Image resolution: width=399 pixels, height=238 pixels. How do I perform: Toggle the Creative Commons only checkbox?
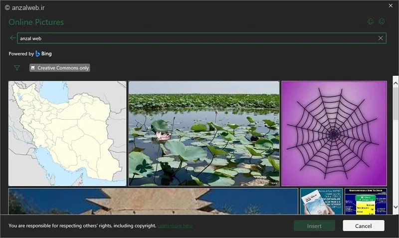[x=59, y=68]
